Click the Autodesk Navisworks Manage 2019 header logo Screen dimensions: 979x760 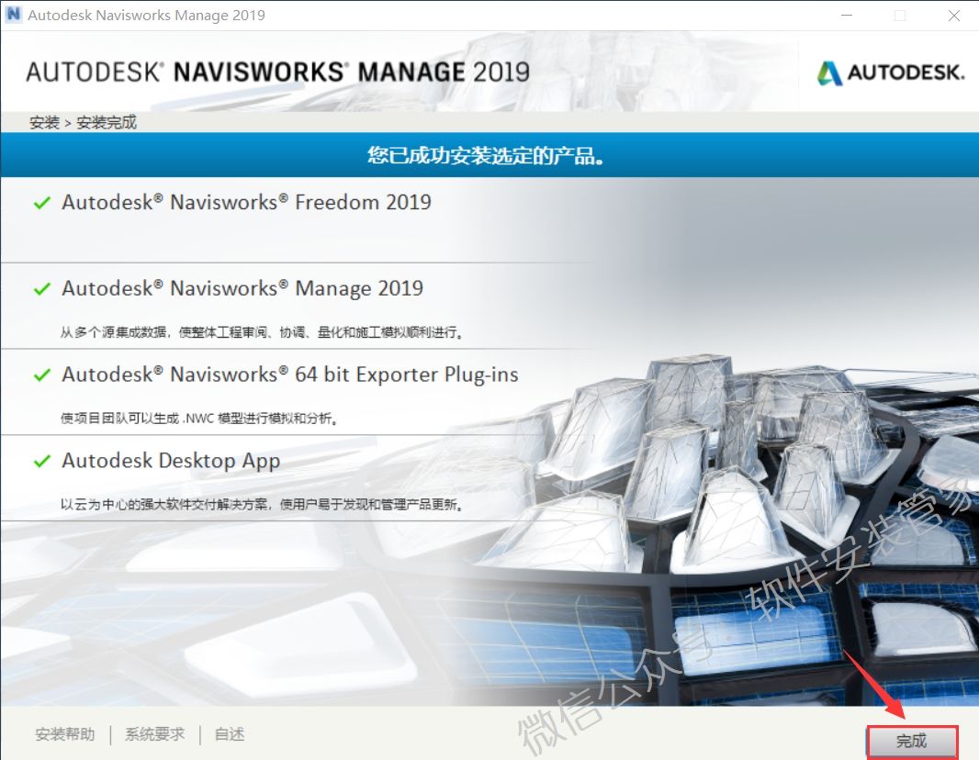277,73
